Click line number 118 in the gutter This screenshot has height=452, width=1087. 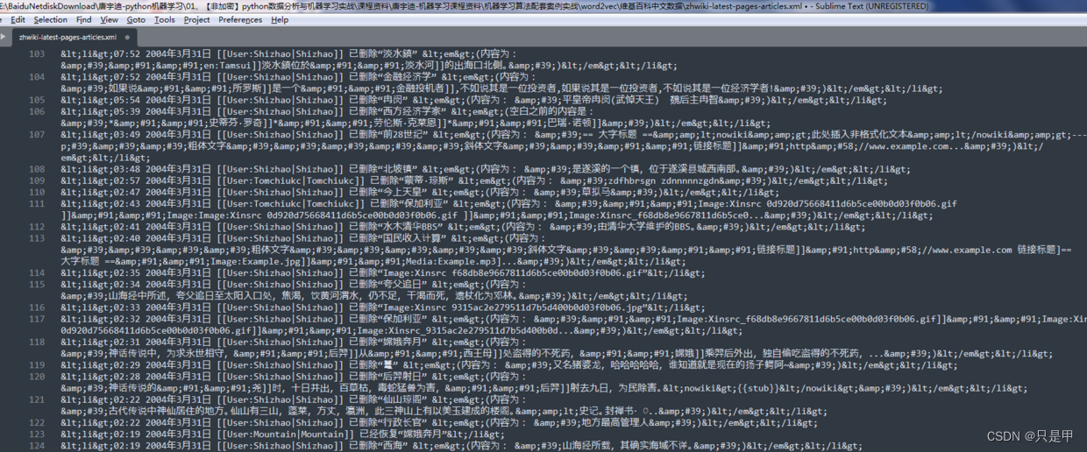[36, 342]
